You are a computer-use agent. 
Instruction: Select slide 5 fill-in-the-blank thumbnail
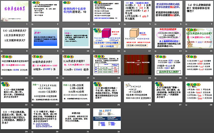pyautogui.click(x=138, y=11)
